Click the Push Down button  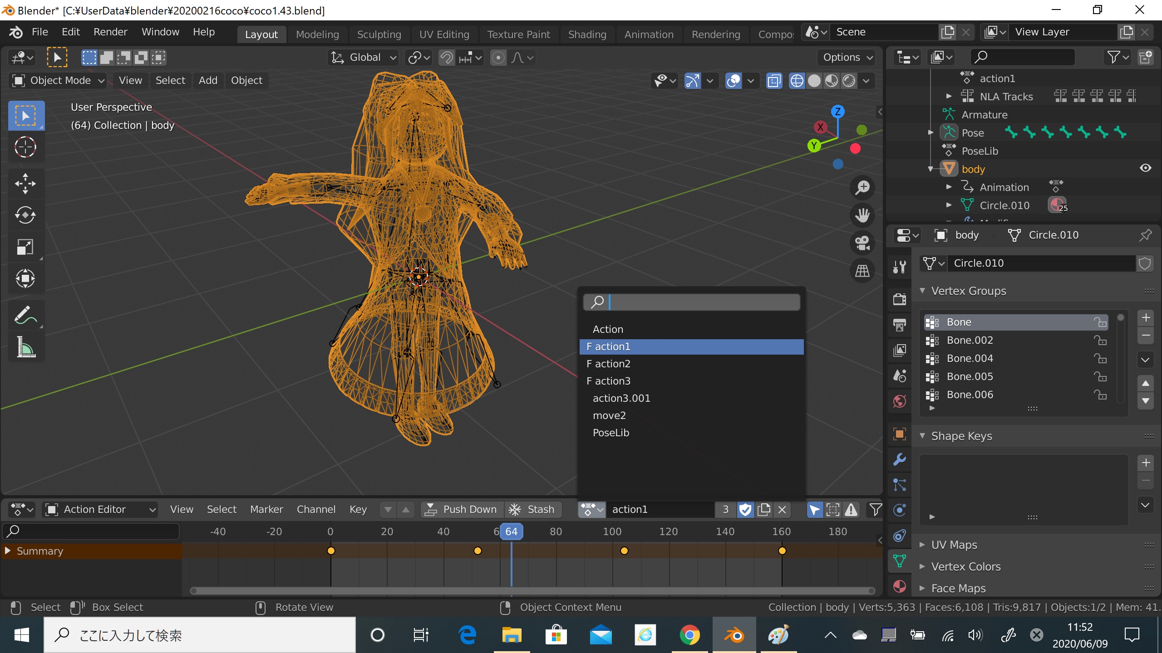[462, 510]
